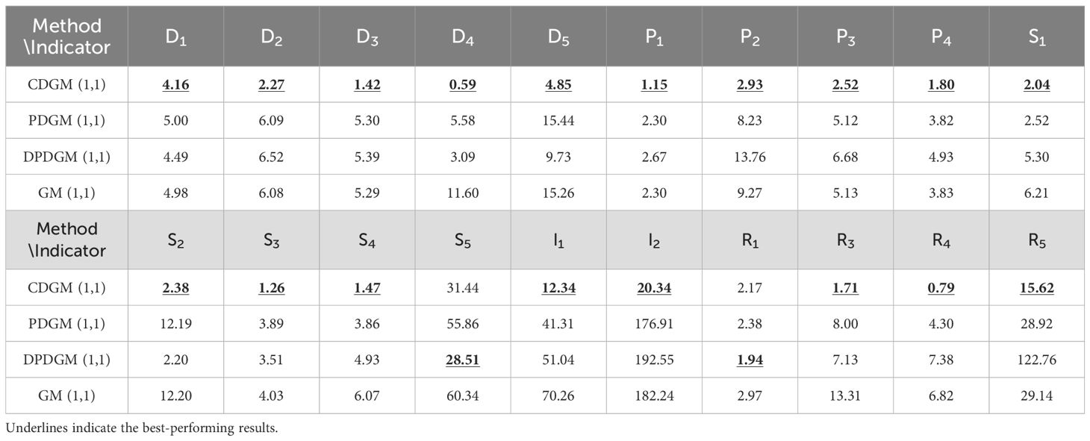Image resolution: width=1090 pixels, height=441 pixels.
Task: Click the D1 column header
Action: [x=175, y=37]
